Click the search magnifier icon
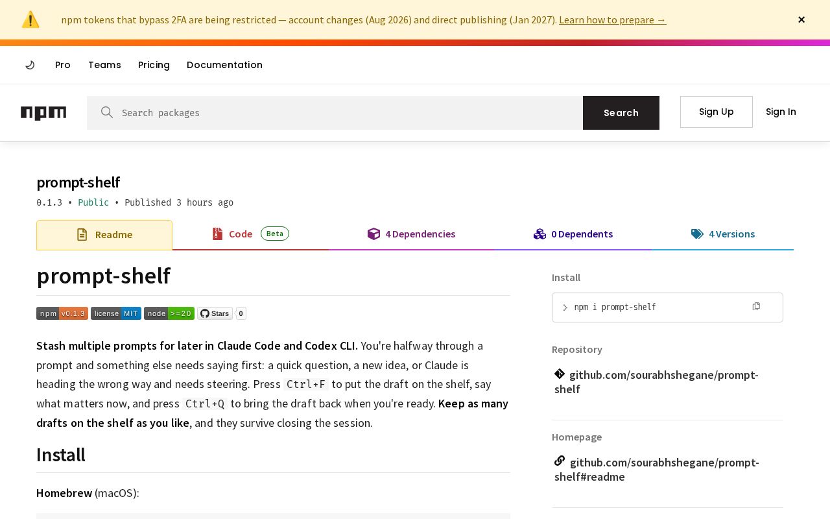Image resolution: width=830 pixels, height=519 pixels. [x=107, y=113]
